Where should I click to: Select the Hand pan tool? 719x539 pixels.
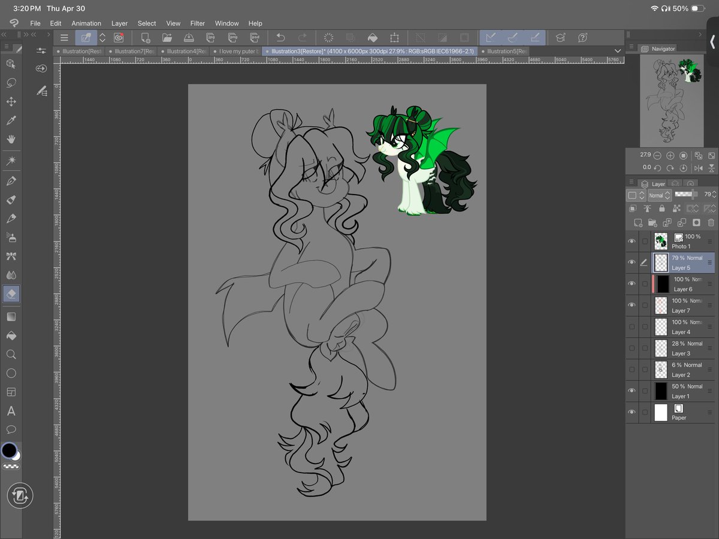tap(11, 139)
